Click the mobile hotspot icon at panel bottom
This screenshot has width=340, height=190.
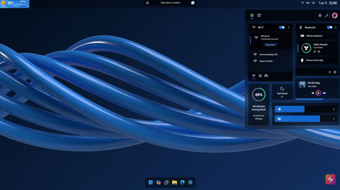pyautogui.click(x=266, y=76)
